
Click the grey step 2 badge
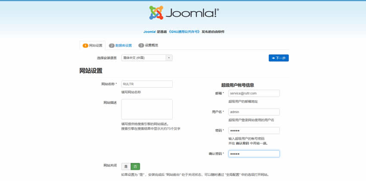click(112, 46)
